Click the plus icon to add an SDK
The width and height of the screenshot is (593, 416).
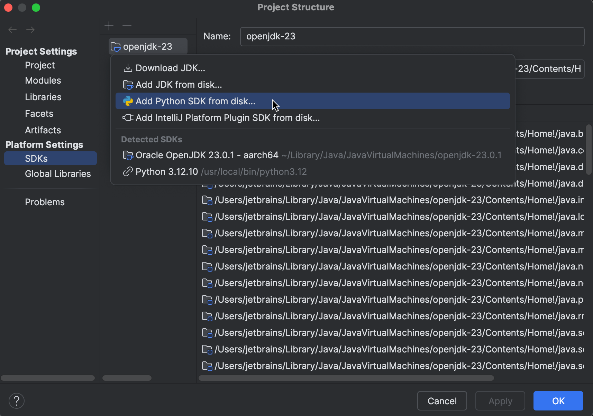pos(109,26)
